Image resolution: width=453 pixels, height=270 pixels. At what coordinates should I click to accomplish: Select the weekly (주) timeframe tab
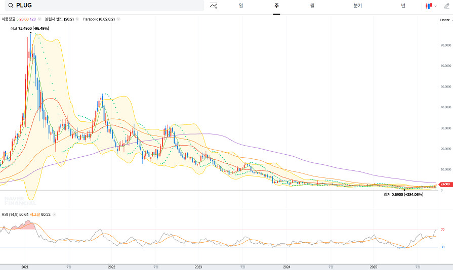click(x=276, y=6)
